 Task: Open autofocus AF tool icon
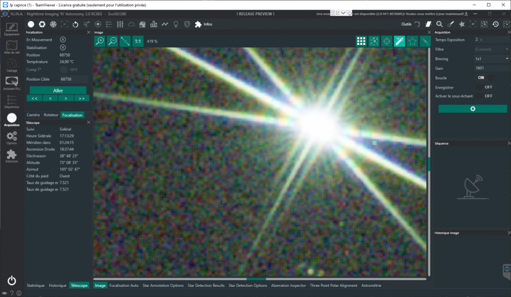[473, 24]
